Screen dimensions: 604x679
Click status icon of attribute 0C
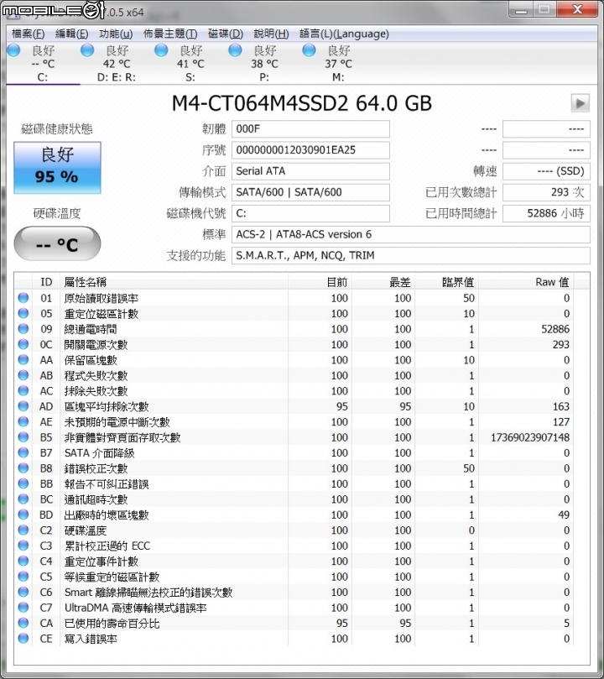click(23, 345)
